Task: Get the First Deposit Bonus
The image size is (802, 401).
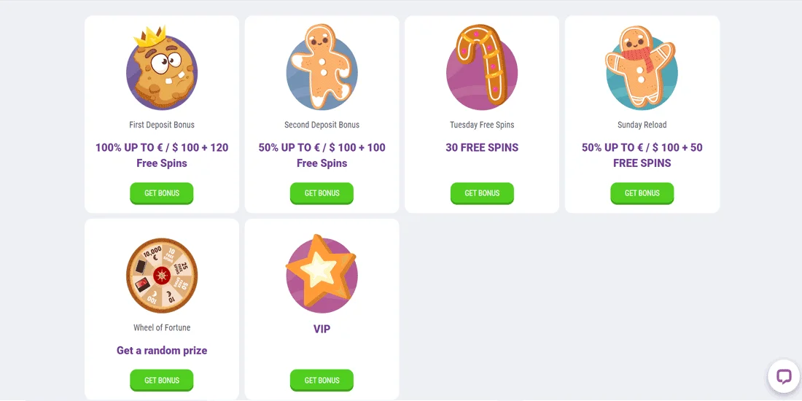Action: pos(162,193)
